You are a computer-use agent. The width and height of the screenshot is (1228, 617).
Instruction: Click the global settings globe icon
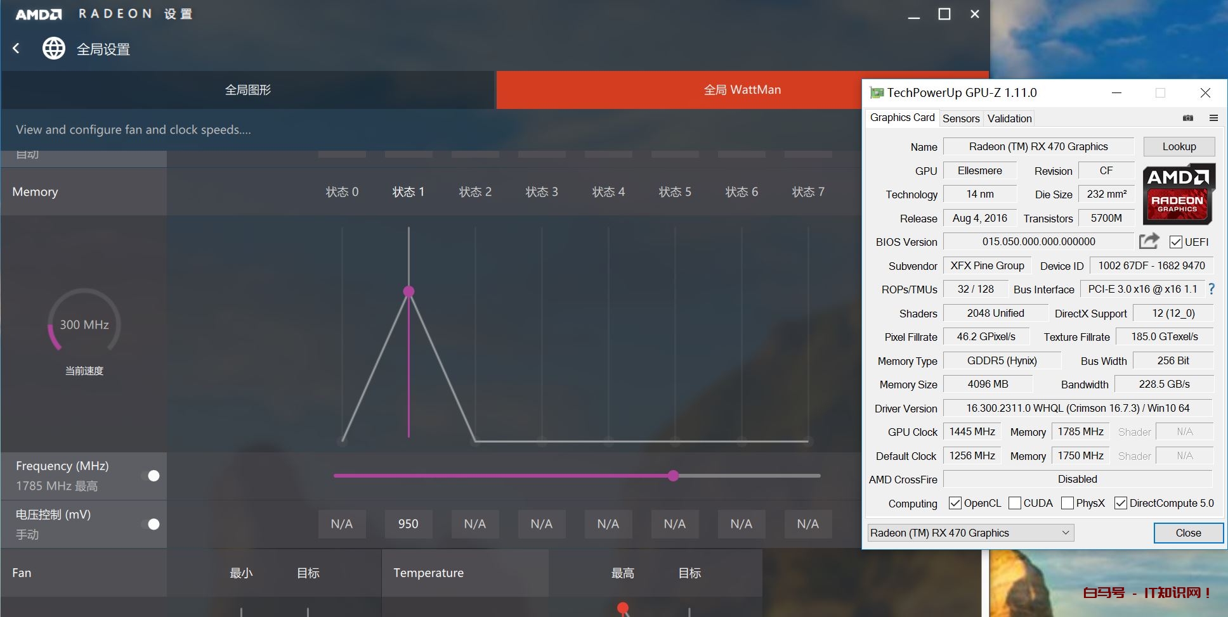click(54, 48)
